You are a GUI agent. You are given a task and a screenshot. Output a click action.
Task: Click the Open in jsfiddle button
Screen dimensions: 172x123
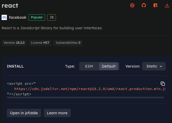click(x=24, y=113)
